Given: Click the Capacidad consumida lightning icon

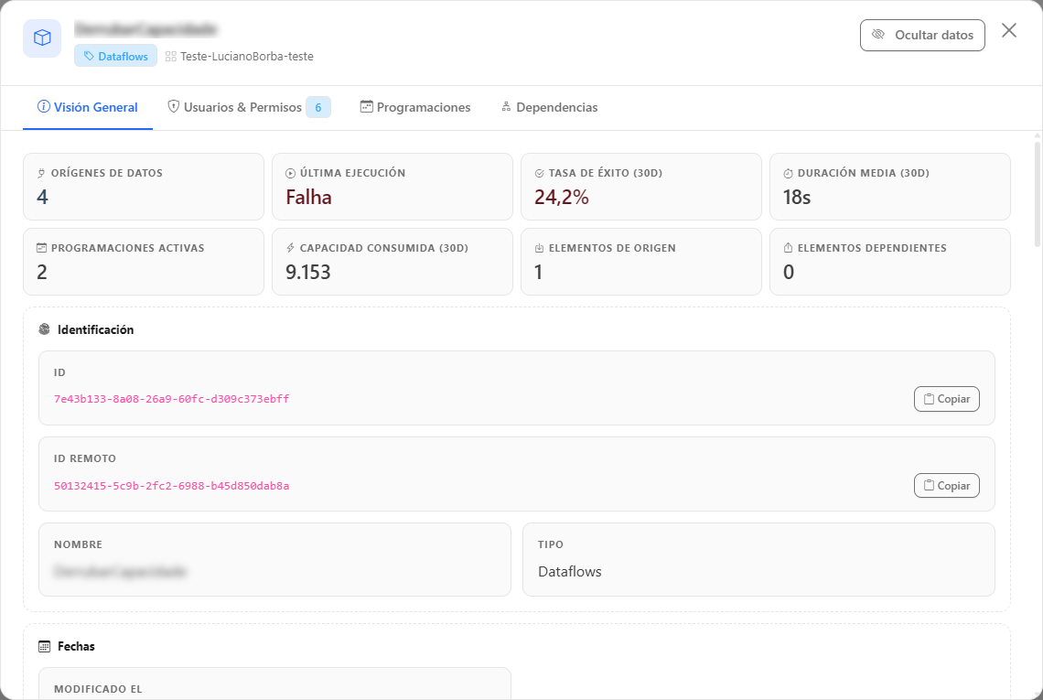Looking at the screenshot, I should (x=290, y=248).
